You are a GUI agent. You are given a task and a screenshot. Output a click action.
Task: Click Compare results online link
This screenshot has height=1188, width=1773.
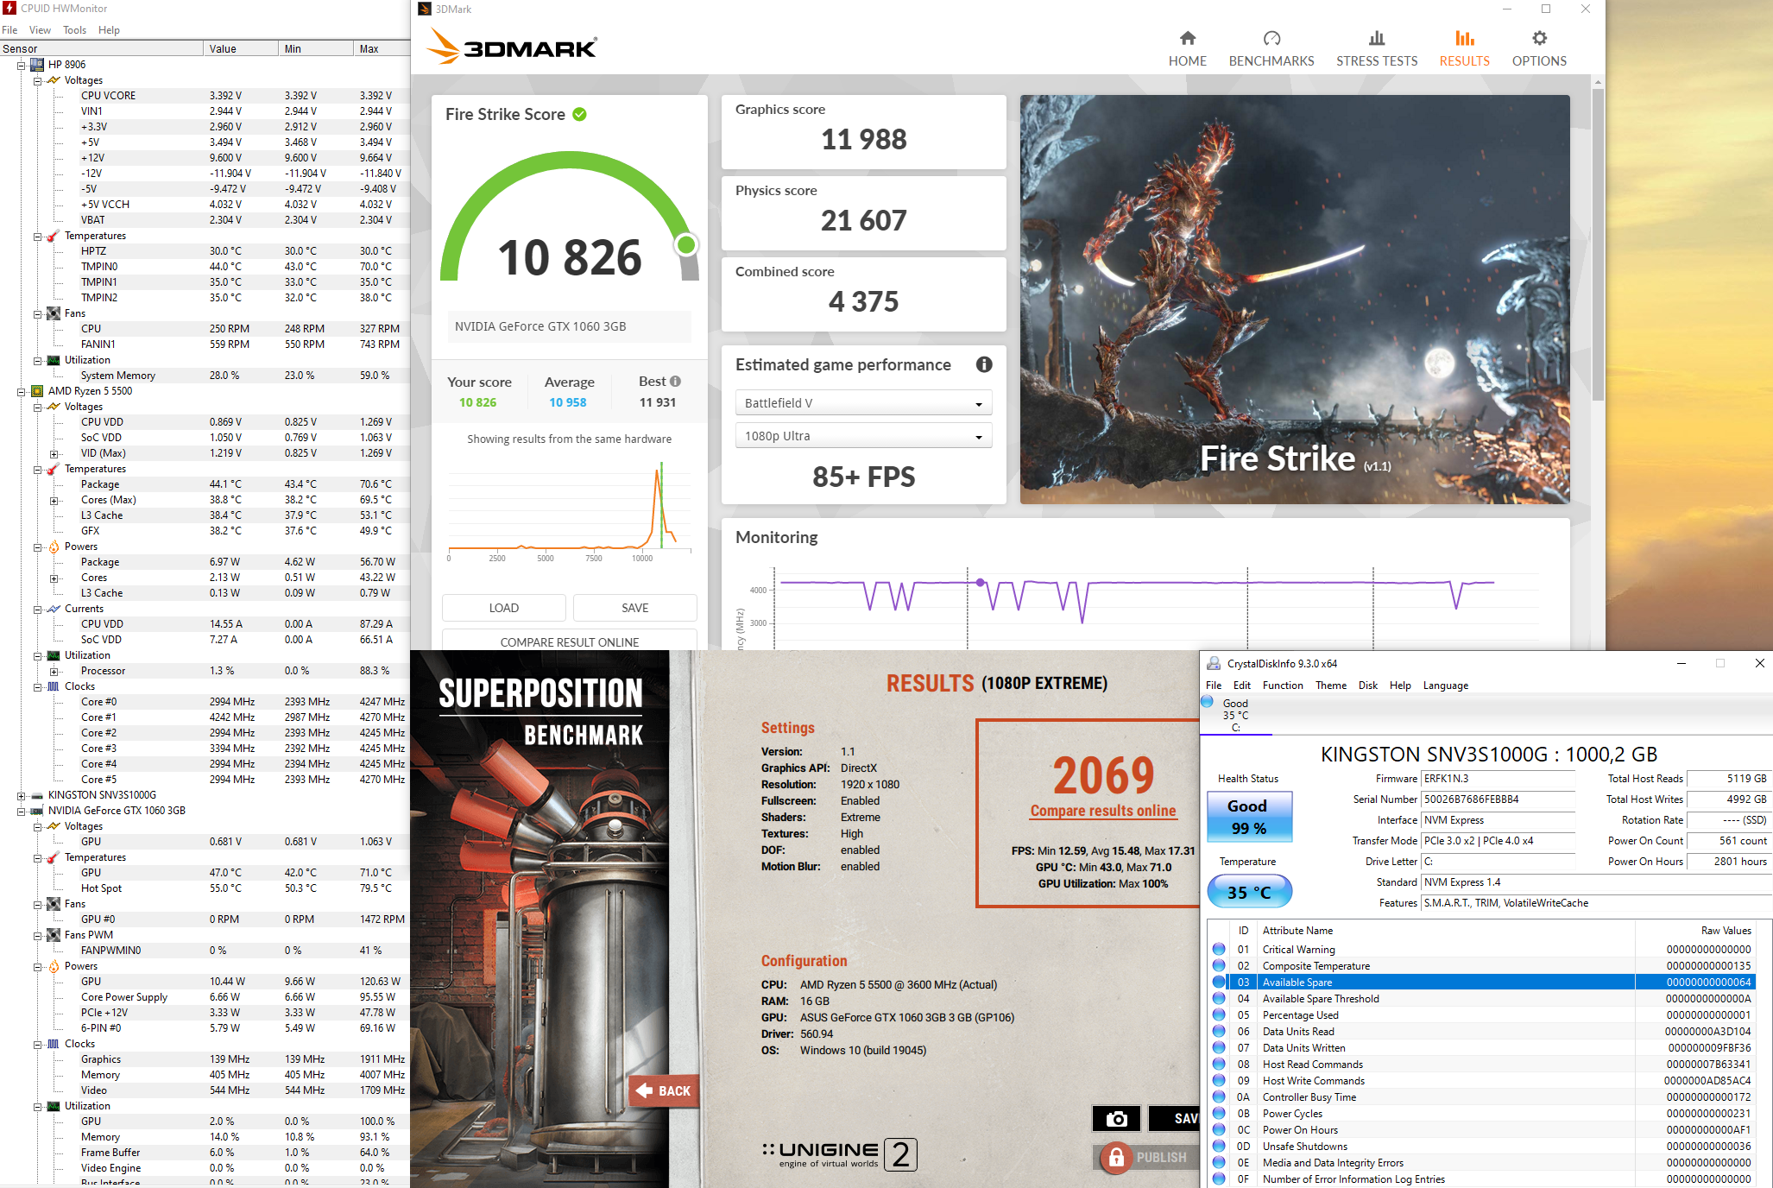[x=1103, y=811]
